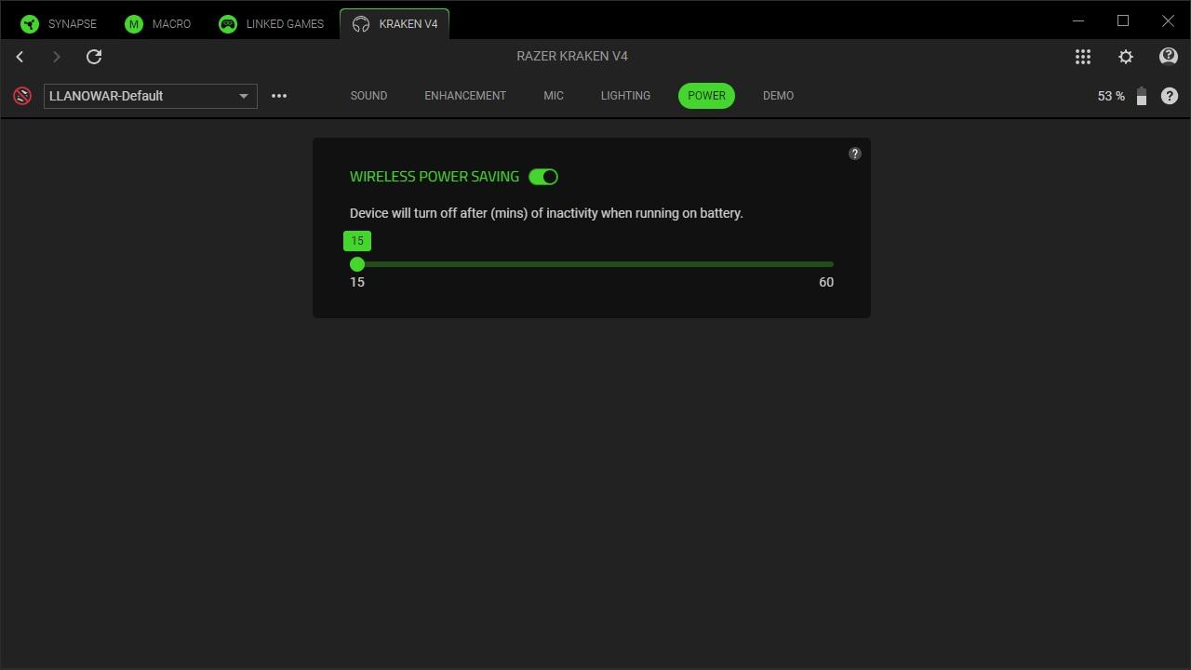
Task: Click the help icon in power saving panel
Action: click(855, 154)
